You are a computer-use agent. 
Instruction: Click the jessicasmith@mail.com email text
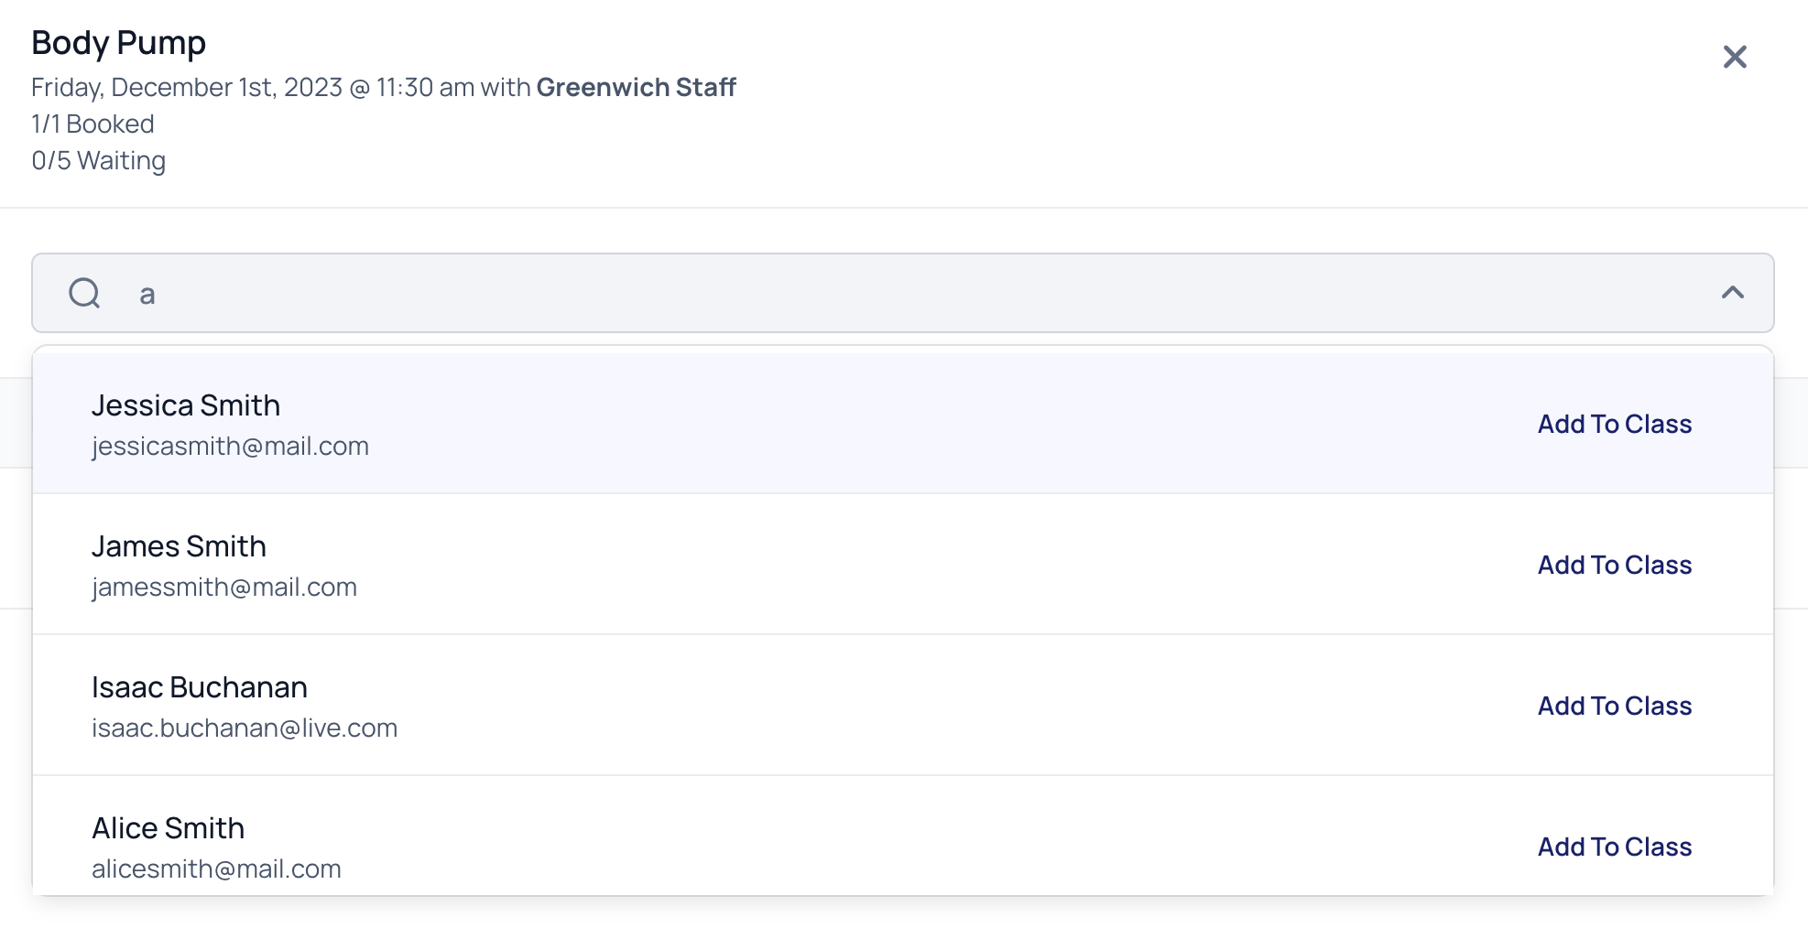point(230,447)
